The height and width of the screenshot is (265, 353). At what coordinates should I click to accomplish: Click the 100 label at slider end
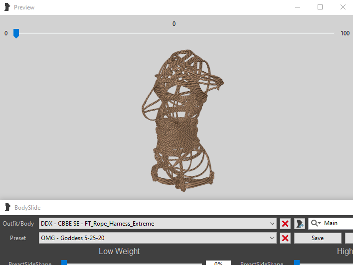coord(345,33)
